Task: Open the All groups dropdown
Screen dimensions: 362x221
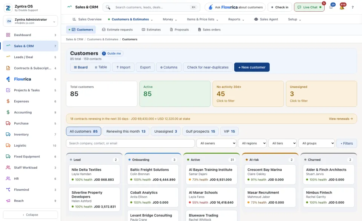Action: pos(316,143)
